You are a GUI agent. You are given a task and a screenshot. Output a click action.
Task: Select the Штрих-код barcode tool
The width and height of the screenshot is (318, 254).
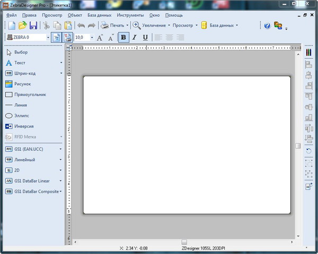24,74
